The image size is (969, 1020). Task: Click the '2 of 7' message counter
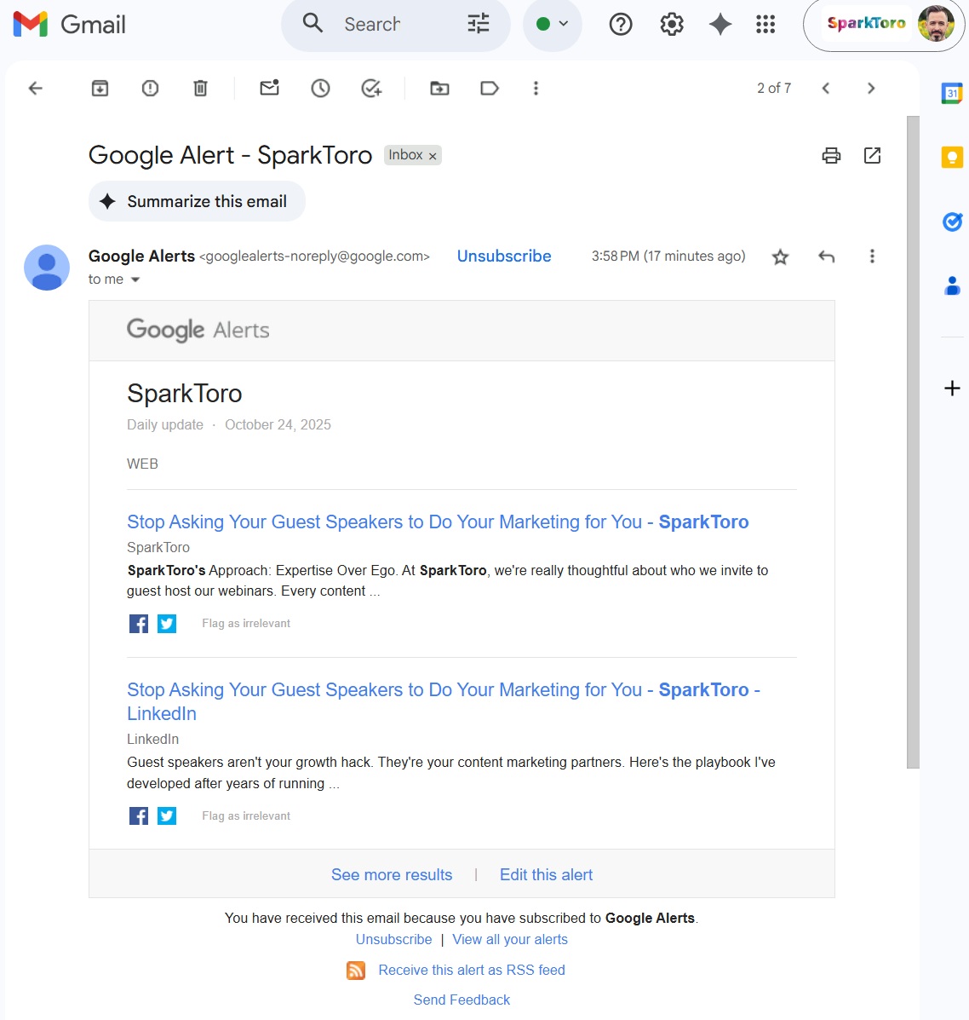tap(774, 88)
